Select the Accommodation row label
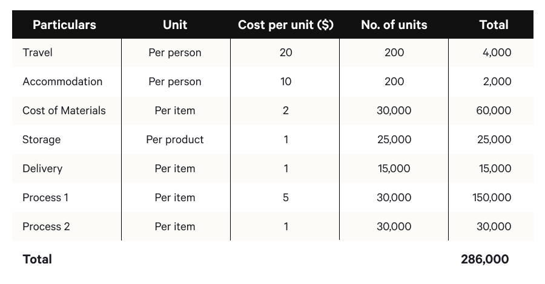This screenshot has height=284, width=545. pyautogui.click(x=62, y=82)
